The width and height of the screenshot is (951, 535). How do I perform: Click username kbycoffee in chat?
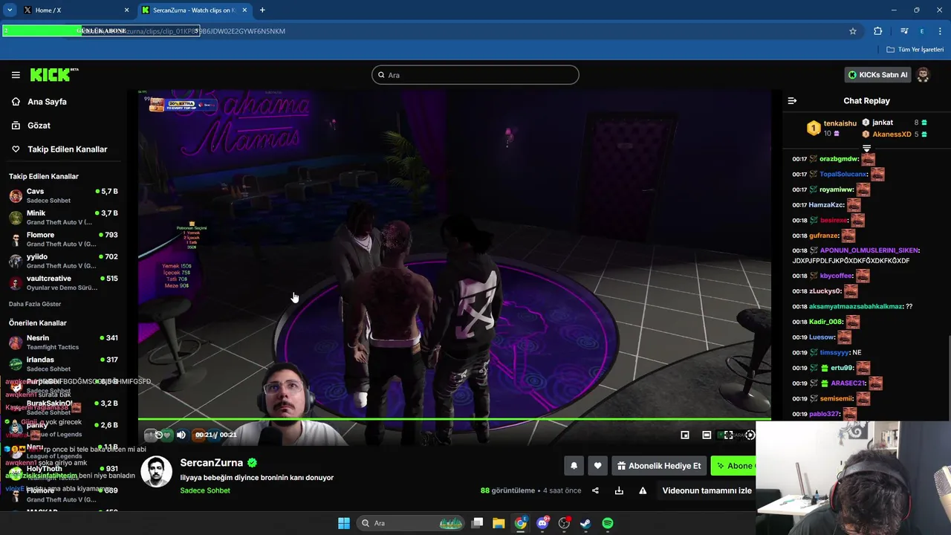[x=836, y=276]
